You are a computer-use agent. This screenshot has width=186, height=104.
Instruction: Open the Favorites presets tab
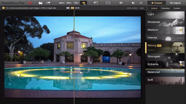click(x=165, y=8)
